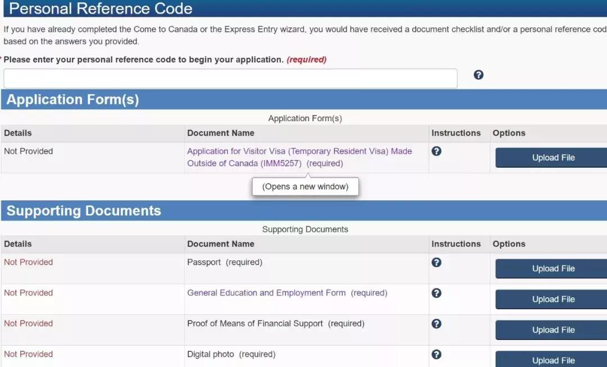Click the Digital photo instructions help icon
The height and width of the screenshot is (367, 607).
(x=436, y=354)
